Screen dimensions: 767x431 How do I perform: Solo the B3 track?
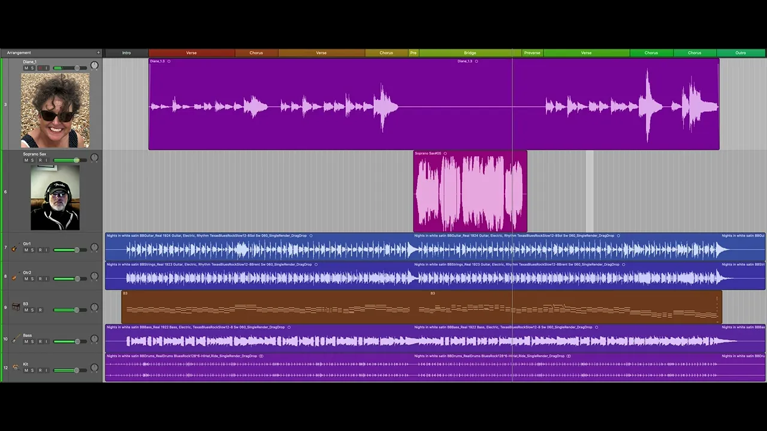pos(32,310)
